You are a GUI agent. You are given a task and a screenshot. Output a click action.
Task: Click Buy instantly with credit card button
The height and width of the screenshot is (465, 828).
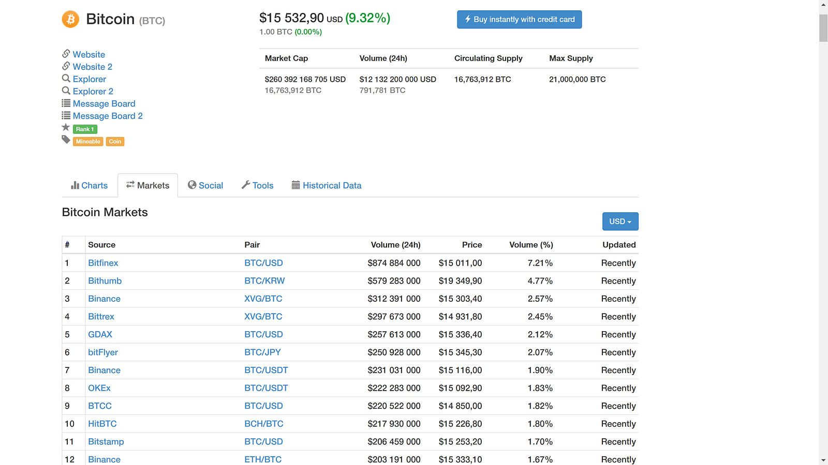[x=520, y=20]
